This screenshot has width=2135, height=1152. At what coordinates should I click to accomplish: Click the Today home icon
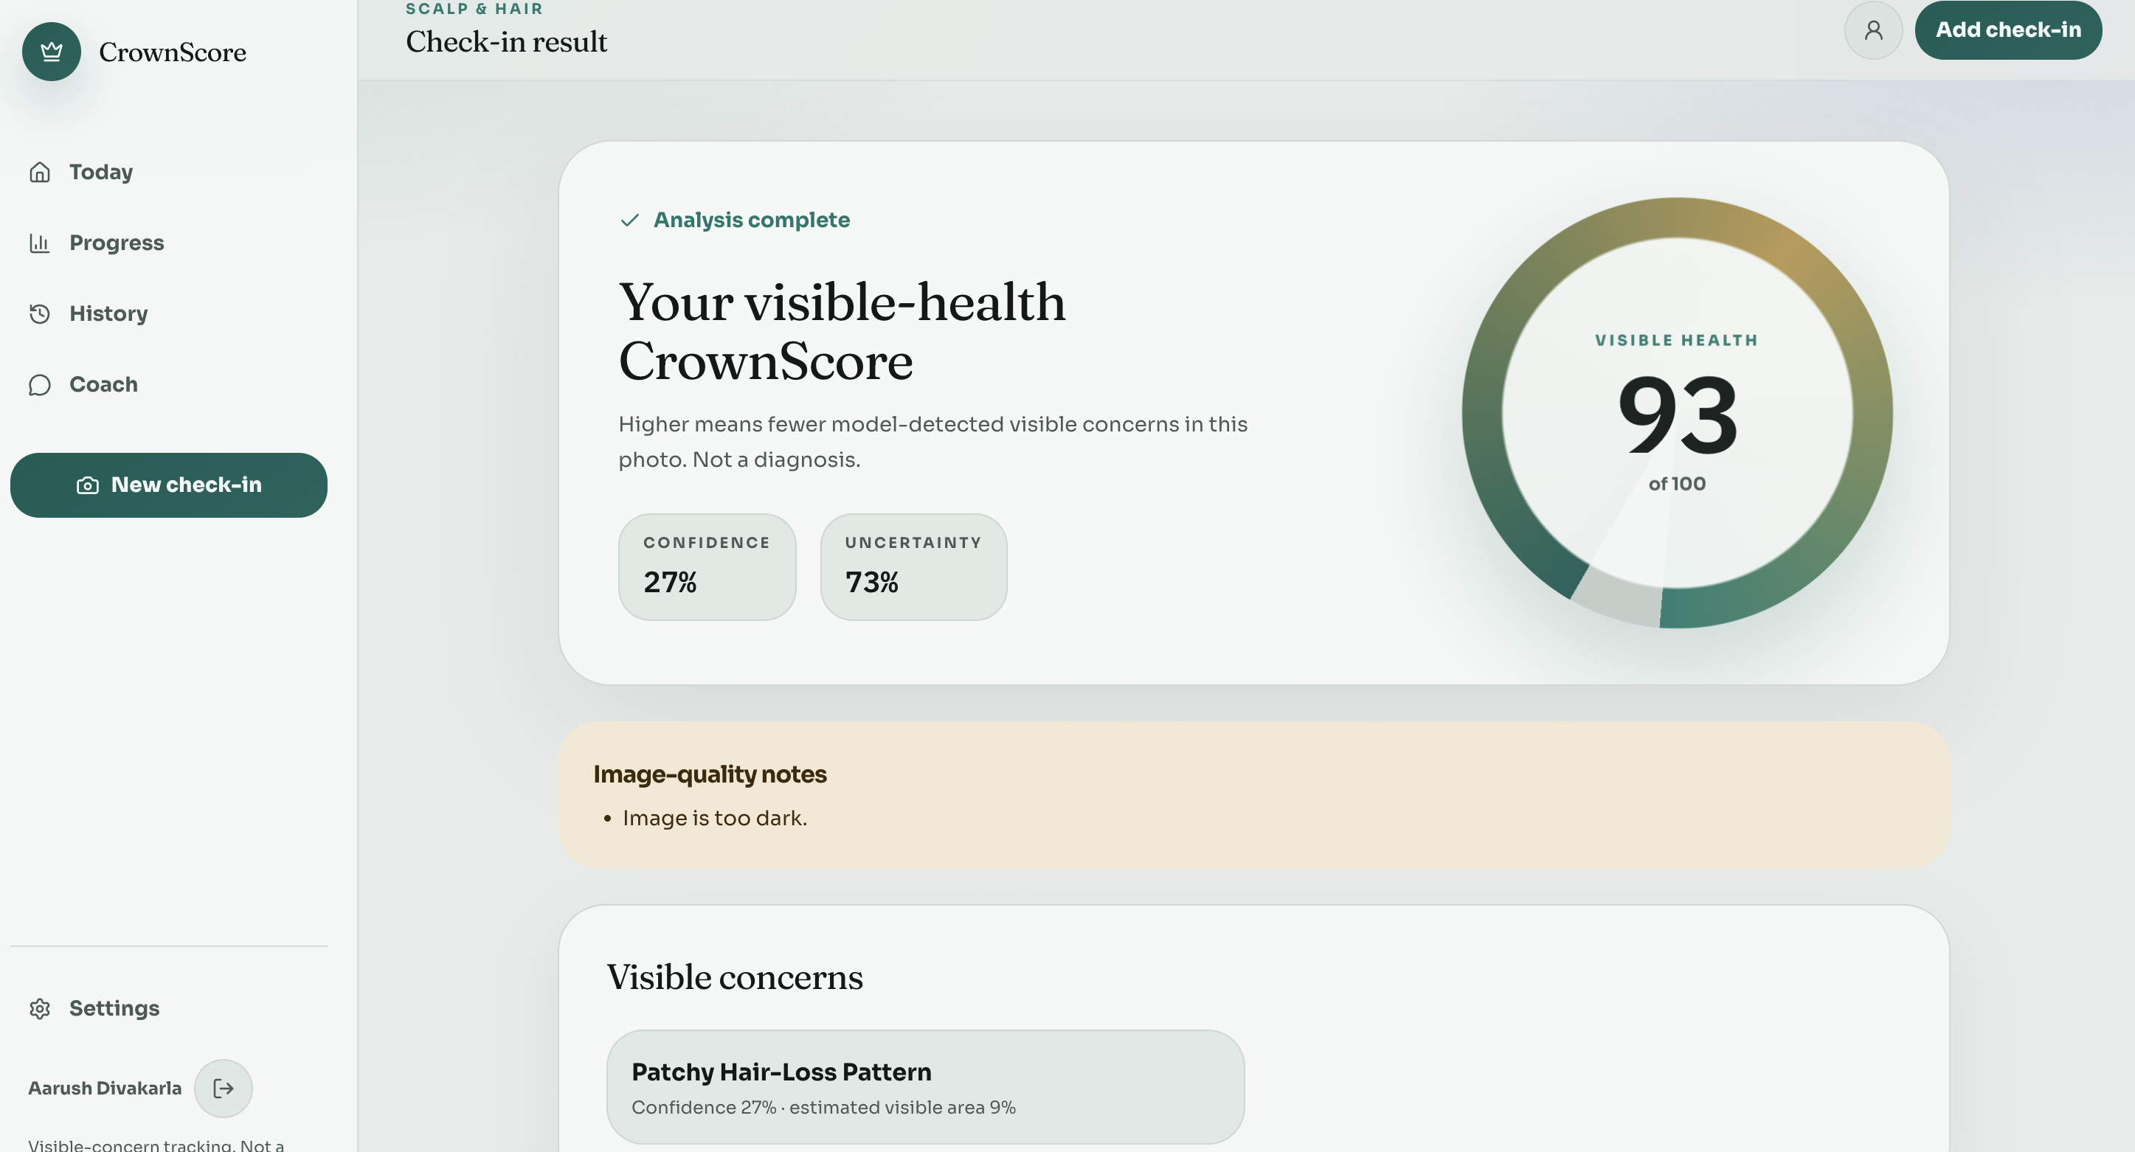[40, 173]
